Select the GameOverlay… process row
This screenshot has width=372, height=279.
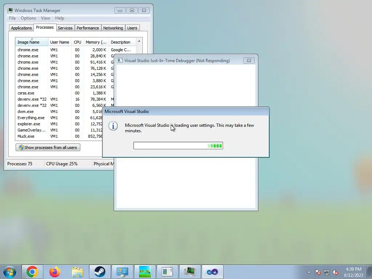click(59, 130)
